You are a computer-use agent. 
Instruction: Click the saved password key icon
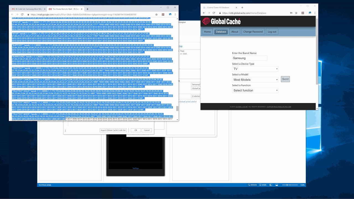coord(291,13)
